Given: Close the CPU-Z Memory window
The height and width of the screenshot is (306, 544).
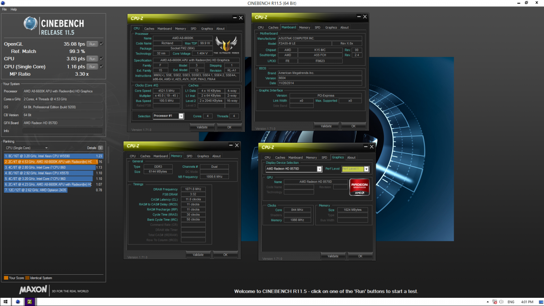Looking at the screenshot, I should click(x=237, y=145).
